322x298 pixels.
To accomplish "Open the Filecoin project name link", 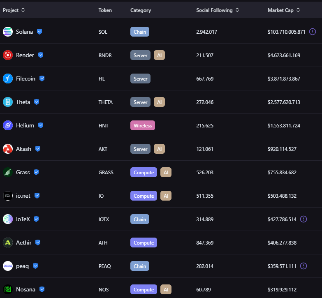I will [x=25, y=79].
